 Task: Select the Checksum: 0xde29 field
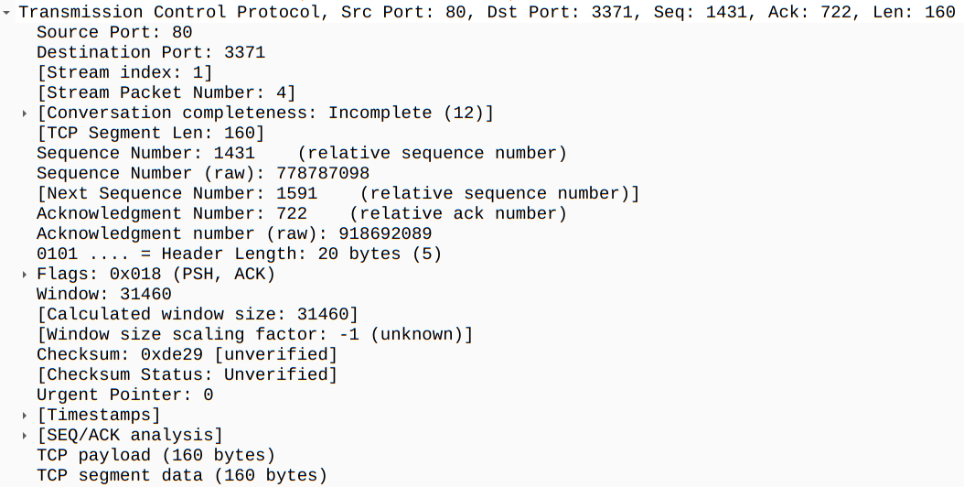click(187, 354)
